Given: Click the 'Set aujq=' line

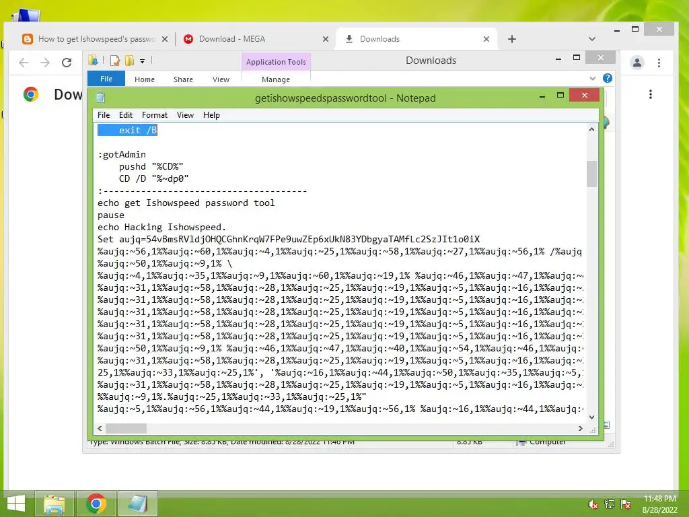Looking at the screenshot, I should [x=289, y=239].
